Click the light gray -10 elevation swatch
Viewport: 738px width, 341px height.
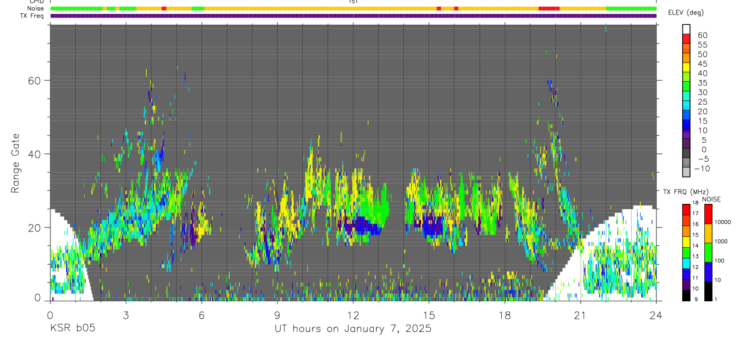[686, 173]
